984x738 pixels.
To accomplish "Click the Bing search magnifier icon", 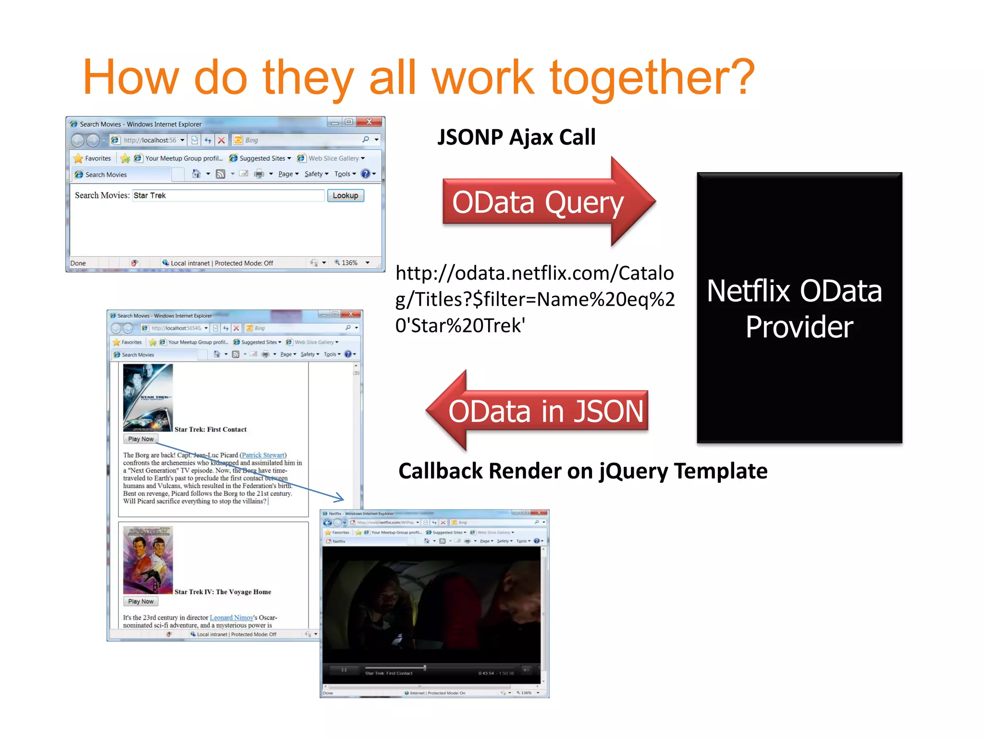I will point(366,140).
